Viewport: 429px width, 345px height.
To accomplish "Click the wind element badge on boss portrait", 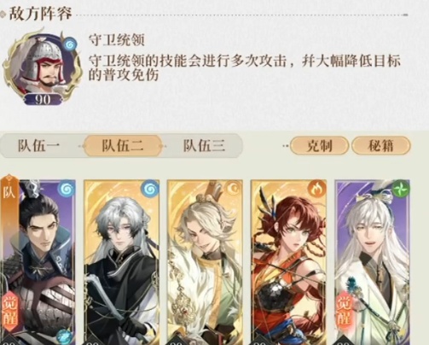I will coord(69,45).
